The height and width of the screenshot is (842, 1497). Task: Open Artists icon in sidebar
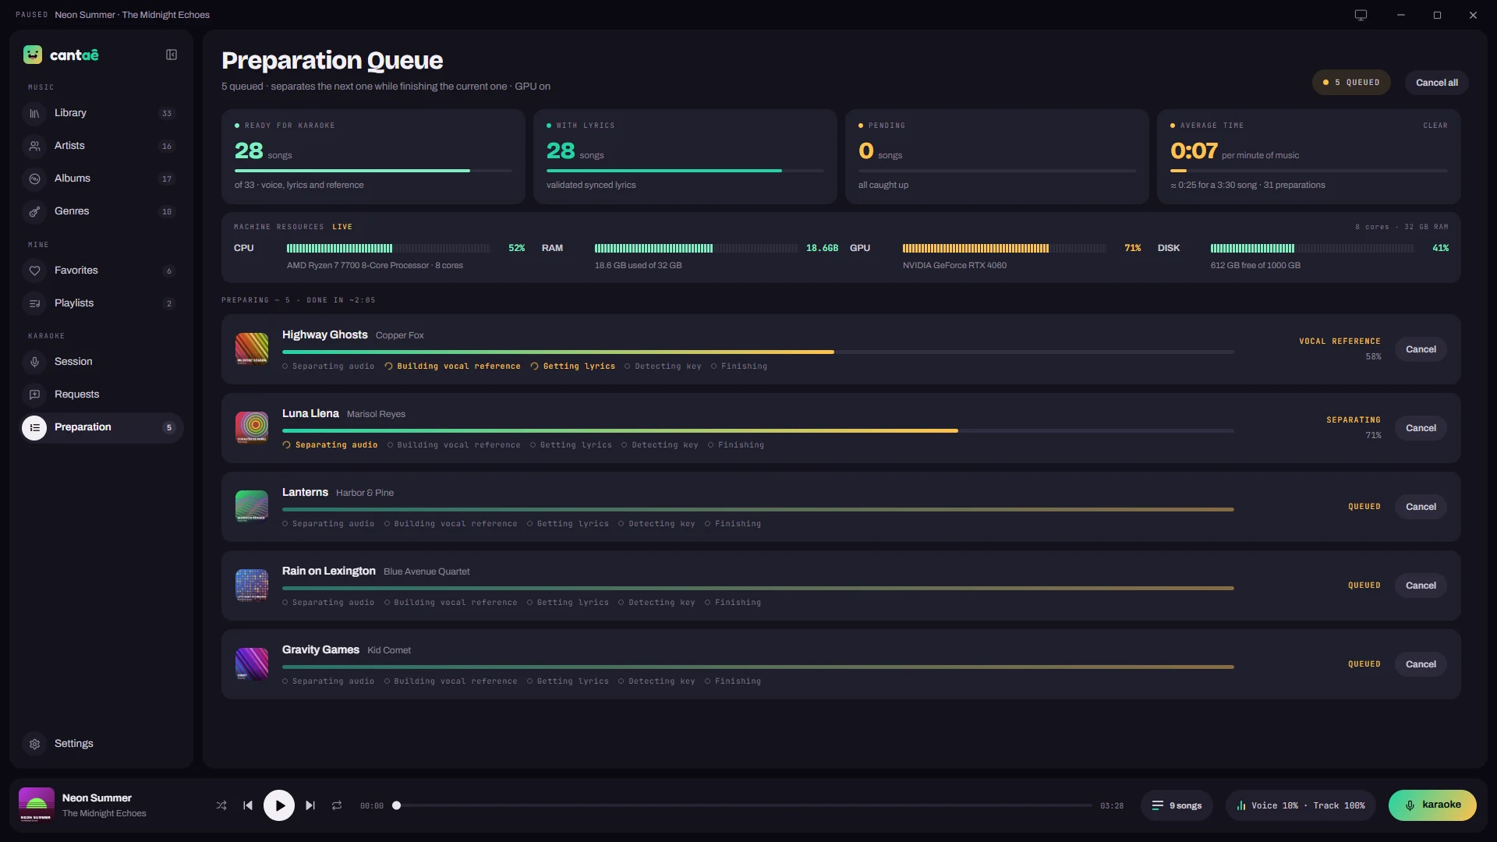34,146
